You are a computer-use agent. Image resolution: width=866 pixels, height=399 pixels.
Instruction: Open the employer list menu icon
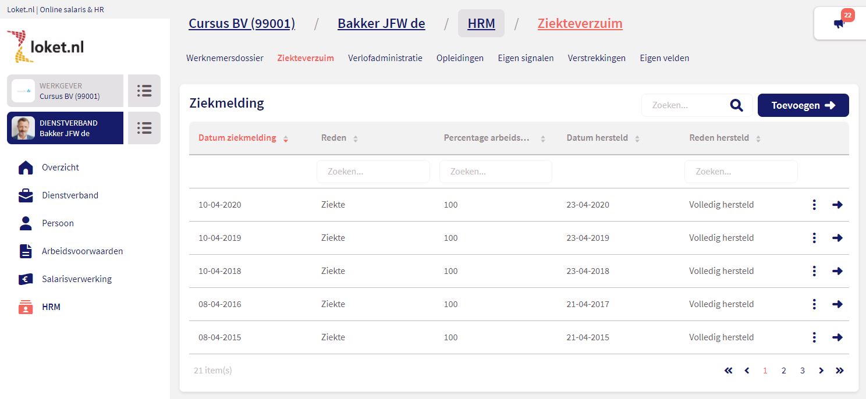(144, 91)
